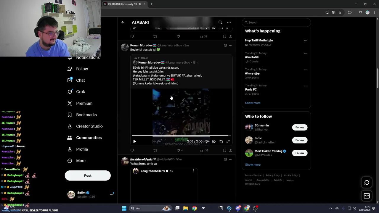Bookmark Kenan Muradov's post
The width and height of the screenshot is (379, 213).
pos(224,150)
